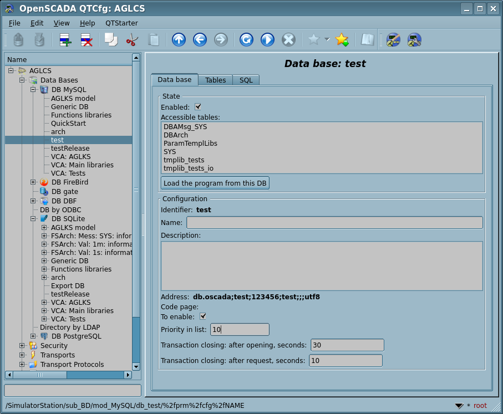The height and width of the screenshot is (414, 503).
Task: Click the Copy item toolbar icon
Action: 111,40
